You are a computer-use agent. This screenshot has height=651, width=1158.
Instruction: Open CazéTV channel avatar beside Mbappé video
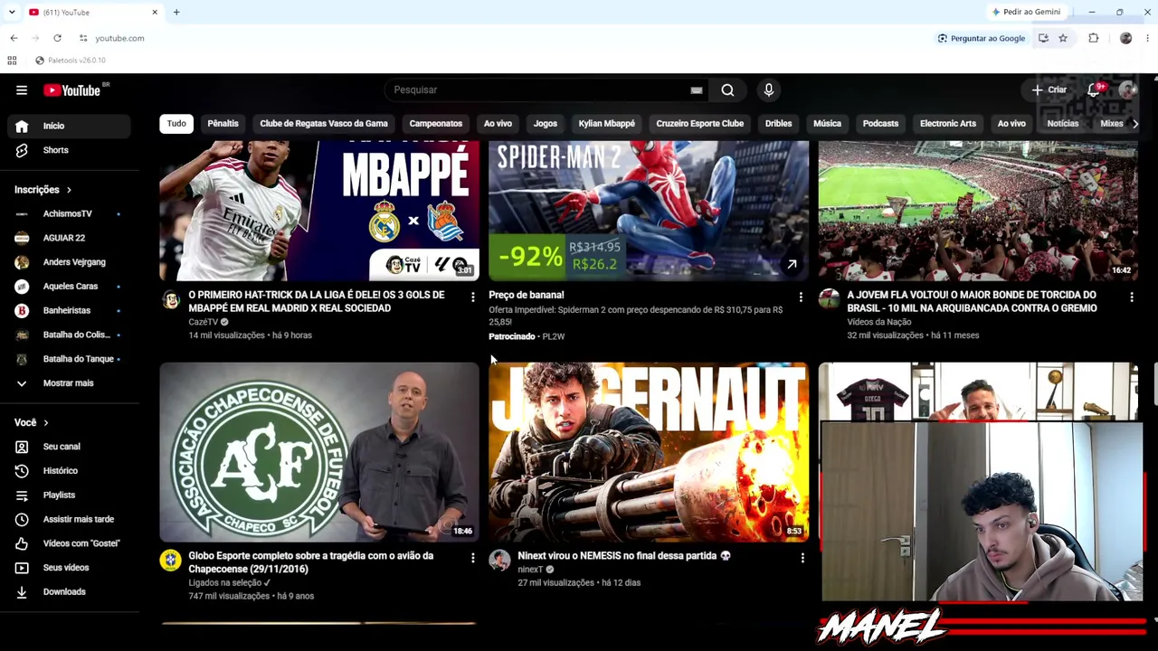[x=171, y=300]
